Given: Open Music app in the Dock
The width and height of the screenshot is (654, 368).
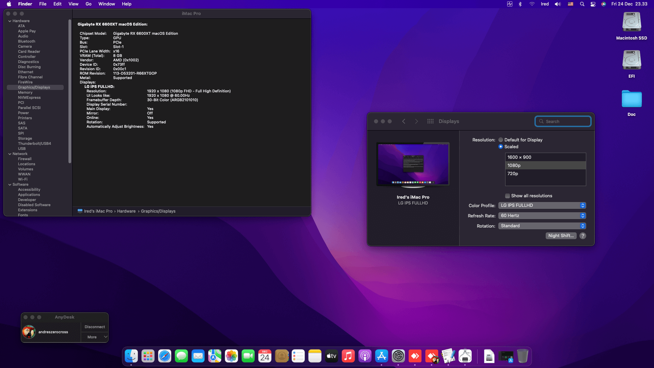Looking at the screenshot, I should (348, 356).
